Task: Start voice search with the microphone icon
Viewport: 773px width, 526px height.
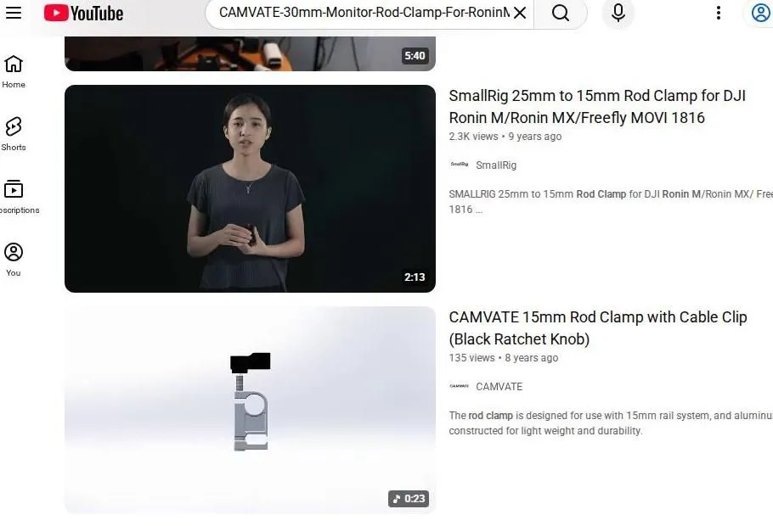Action: tap(618, 14)
